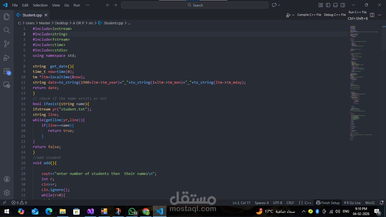
Task: Open the View menu
Action: coord(56,5)
